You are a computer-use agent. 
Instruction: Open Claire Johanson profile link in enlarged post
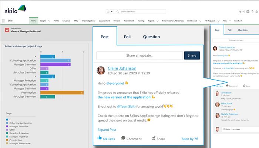122,68
